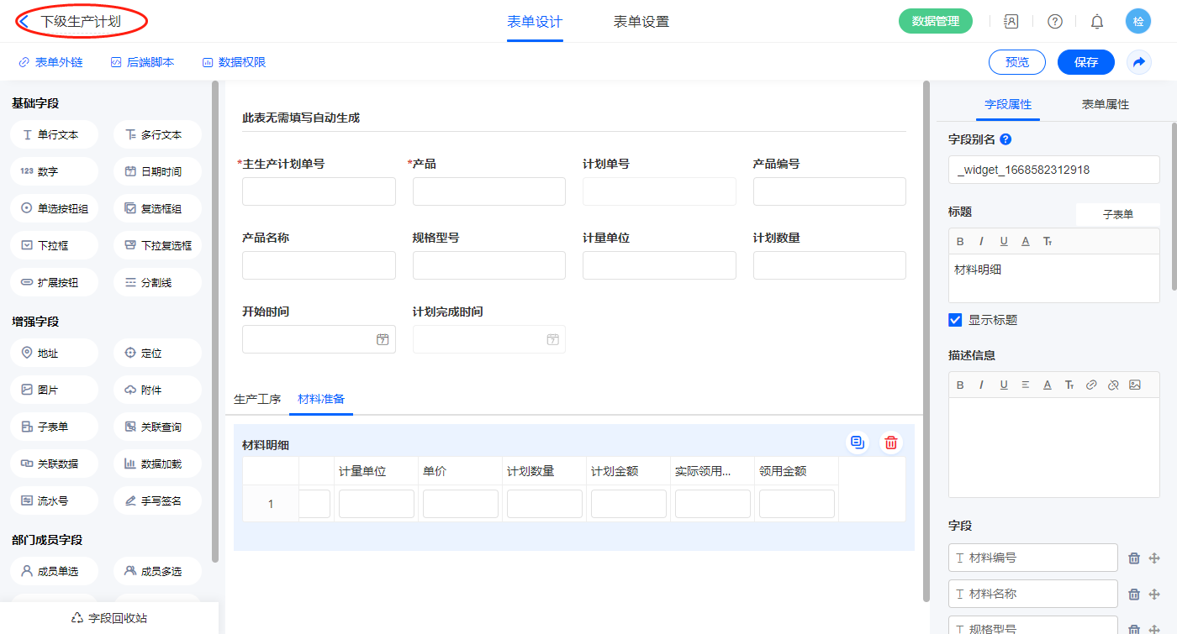Toggle bold in the 标题 editor toolbar
This screenshot has width=1177, height=634.
(960, 242)
